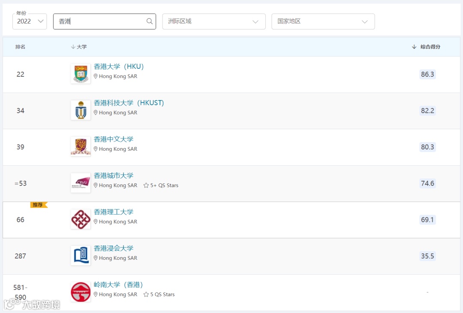Click the location pin under 香港理工大学
Screen dimensions: 463x313
[96, 222]
